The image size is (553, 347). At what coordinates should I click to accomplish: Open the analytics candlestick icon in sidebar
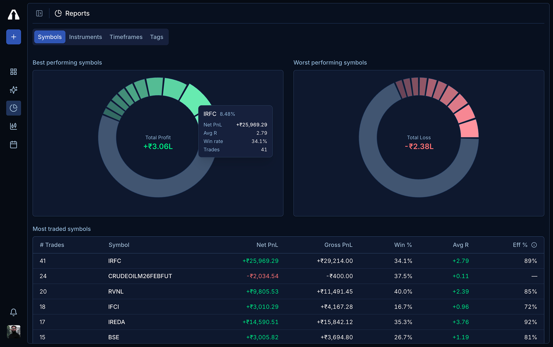tap(14, 126)
